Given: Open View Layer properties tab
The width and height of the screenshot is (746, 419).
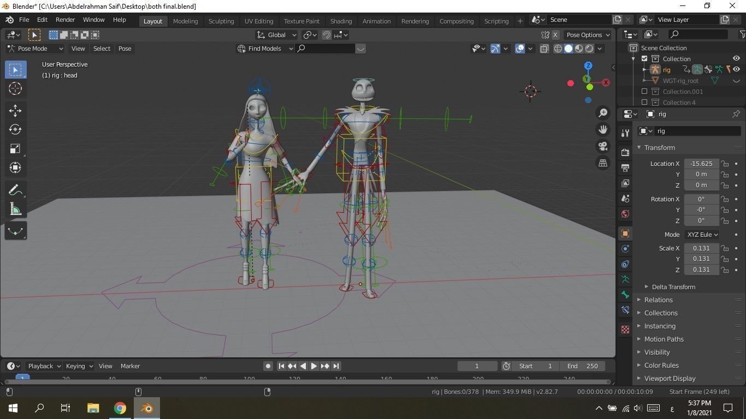Looking at the screenshot, I should tap(625, 183).
